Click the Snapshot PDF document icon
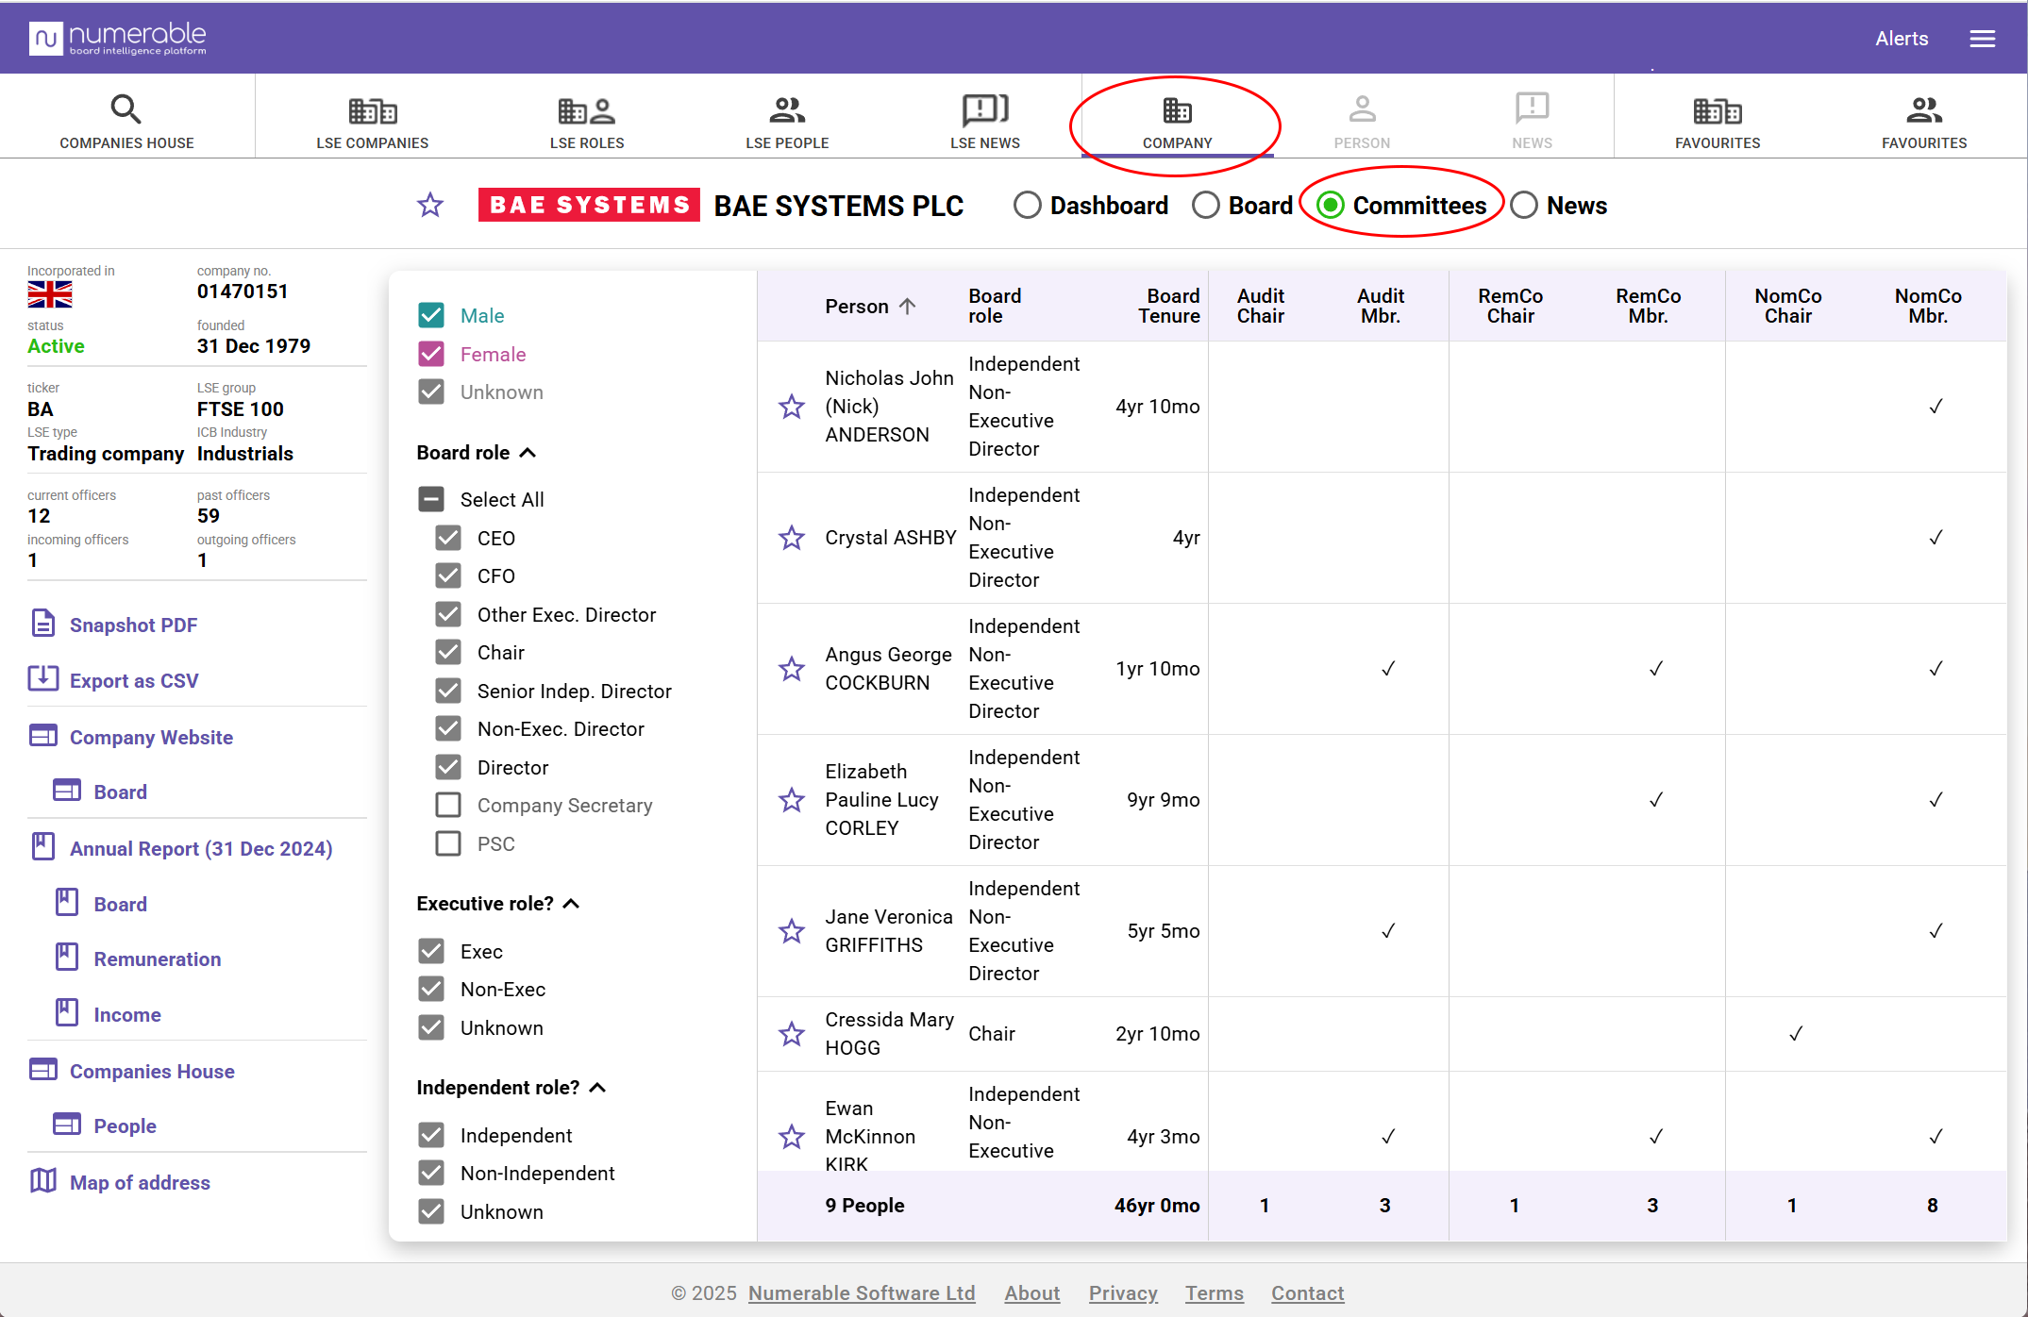Image resolution: width=2028 pixels, height=1317 pixels. (43, 624)
